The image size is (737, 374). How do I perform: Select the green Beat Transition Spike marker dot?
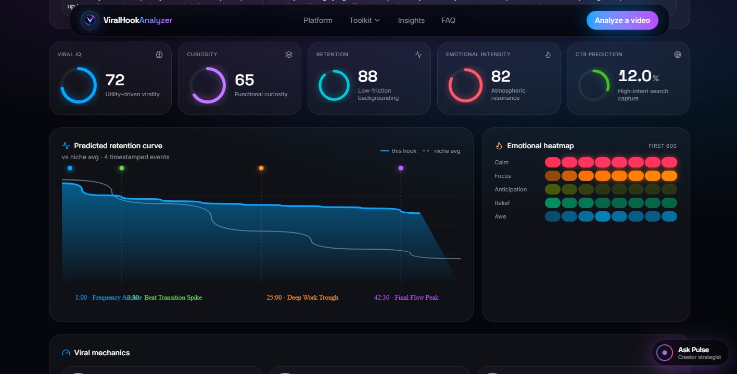tap(122, 168)
